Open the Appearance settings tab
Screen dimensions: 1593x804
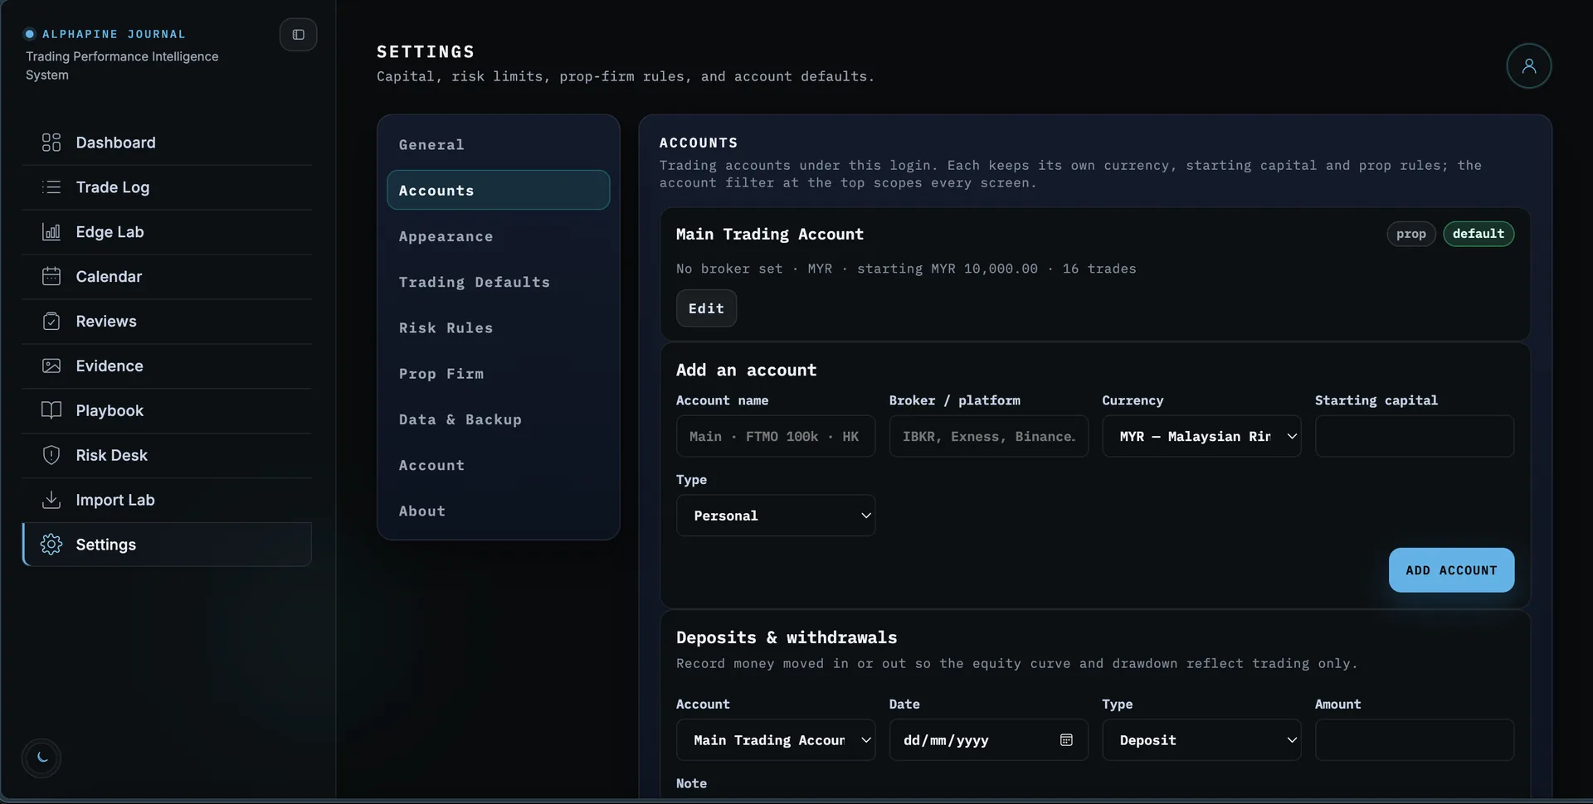click(498, 236)
